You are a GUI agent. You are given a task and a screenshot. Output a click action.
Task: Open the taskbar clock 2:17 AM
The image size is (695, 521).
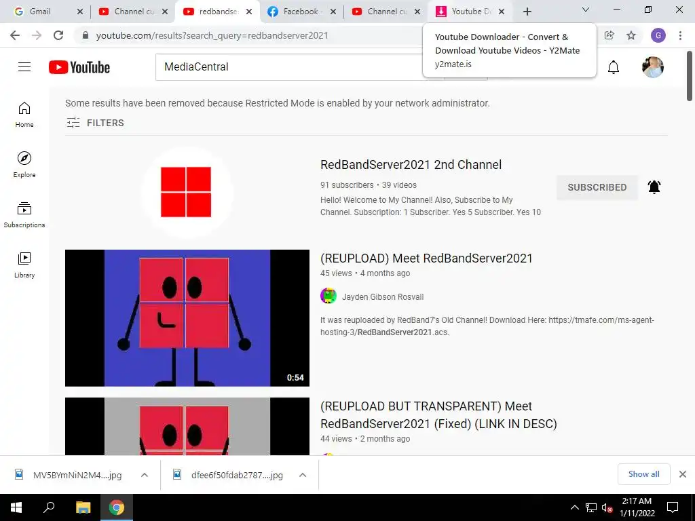click(637, 507)
